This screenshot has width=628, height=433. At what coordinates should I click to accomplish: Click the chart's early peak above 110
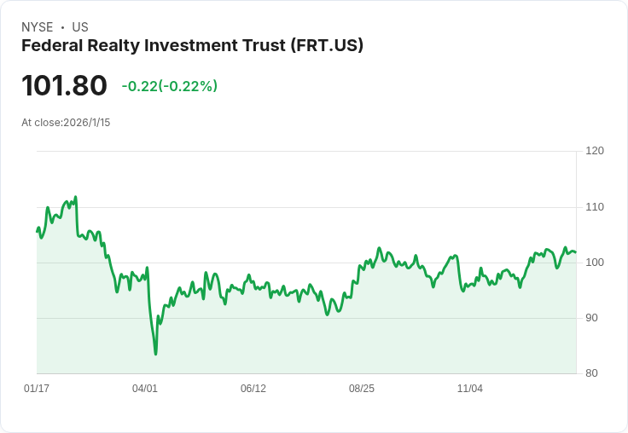tap(76, 197)
